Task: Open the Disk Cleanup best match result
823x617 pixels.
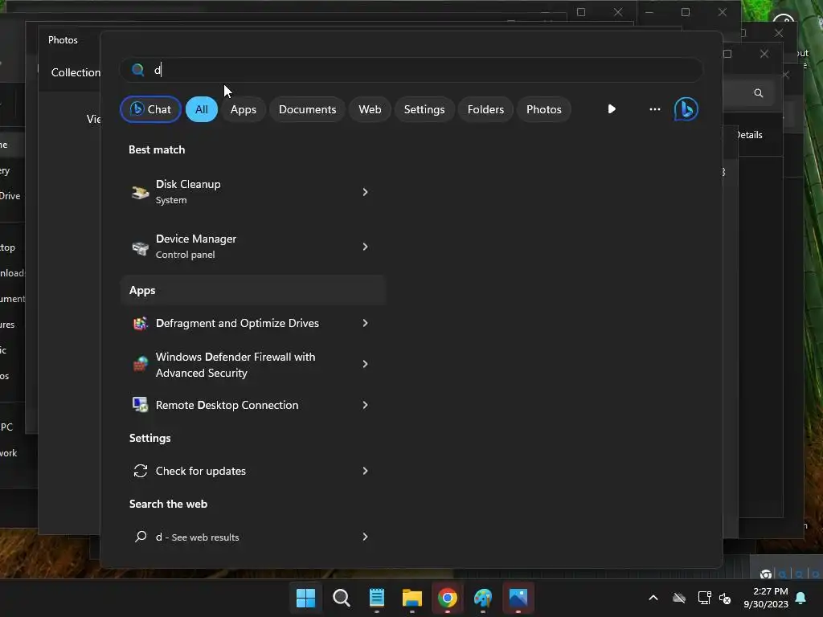Action: pyautogui.click(x=253, y=192)
